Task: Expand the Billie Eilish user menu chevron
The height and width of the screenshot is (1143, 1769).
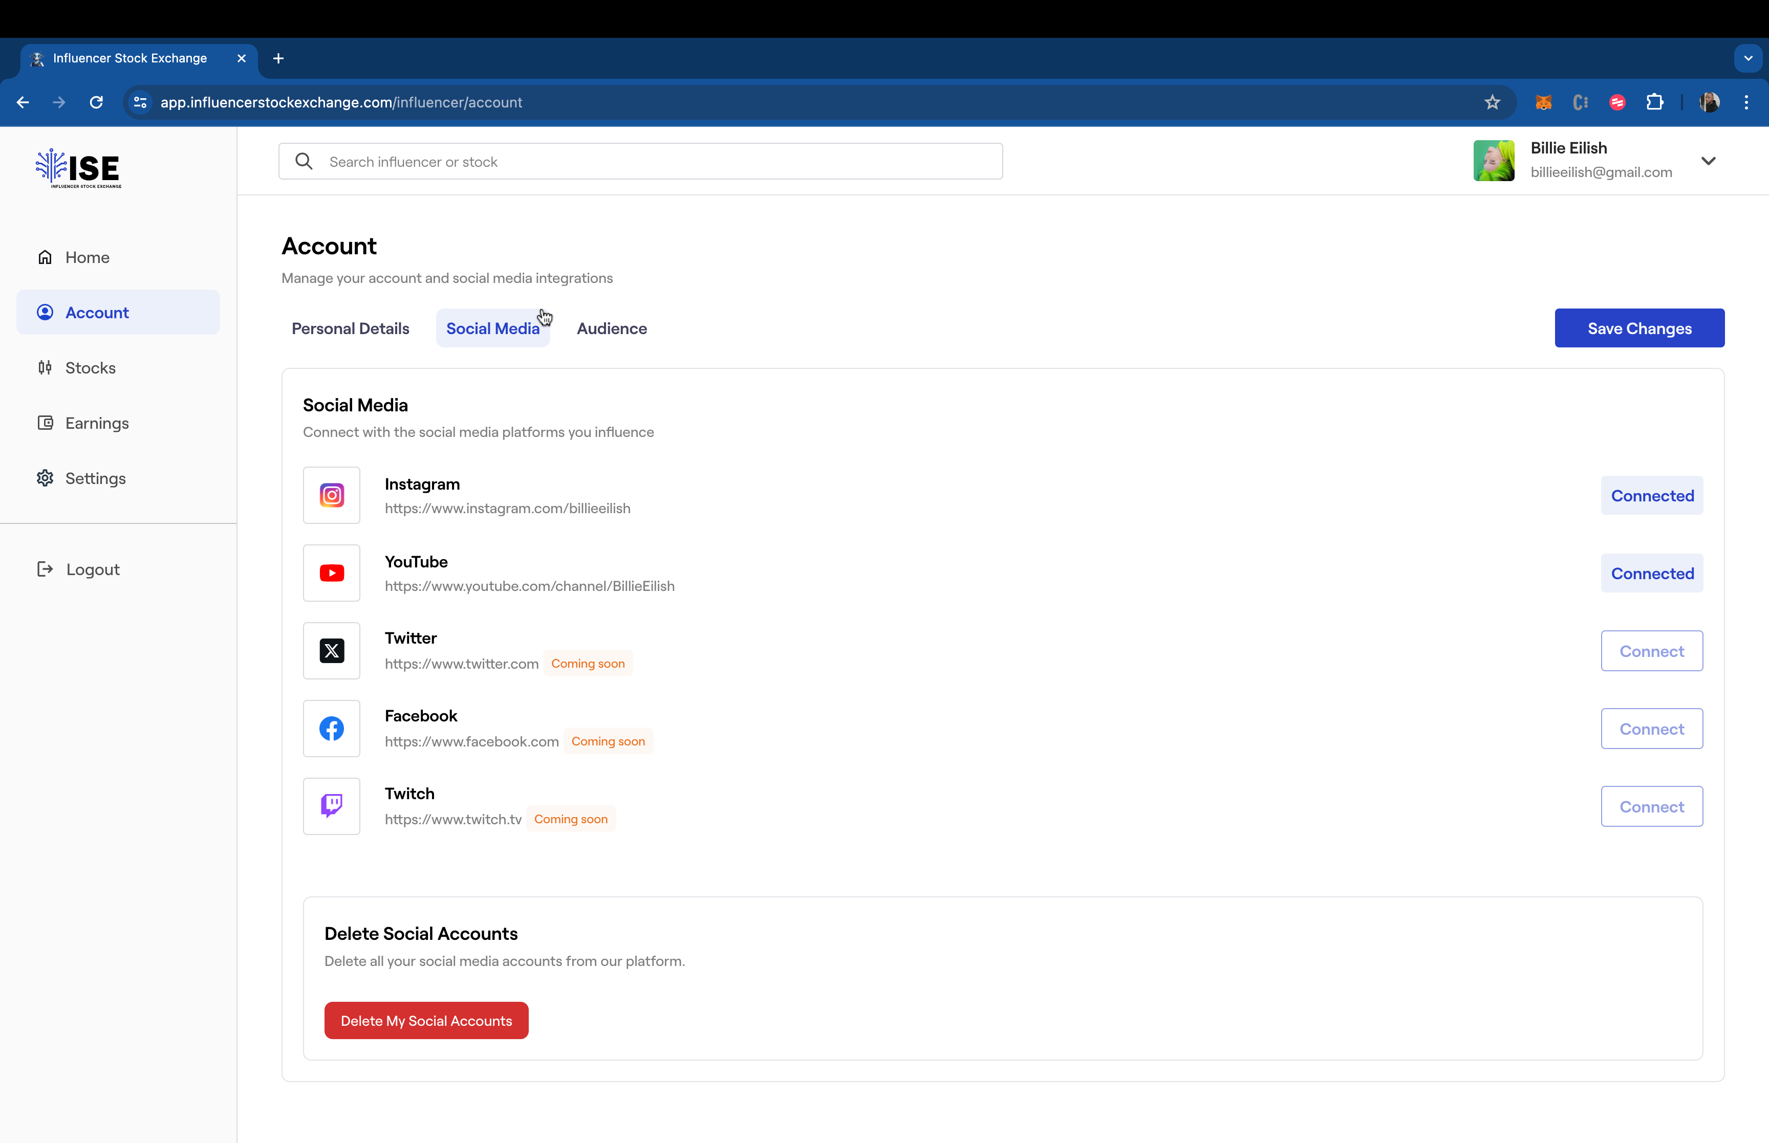Action: point(1708,161)
